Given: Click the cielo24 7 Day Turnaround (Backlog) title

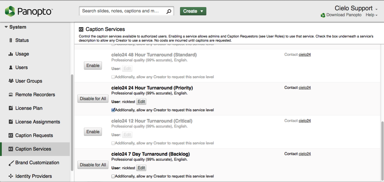Looking at the screenshot, I should coord(151,154).
